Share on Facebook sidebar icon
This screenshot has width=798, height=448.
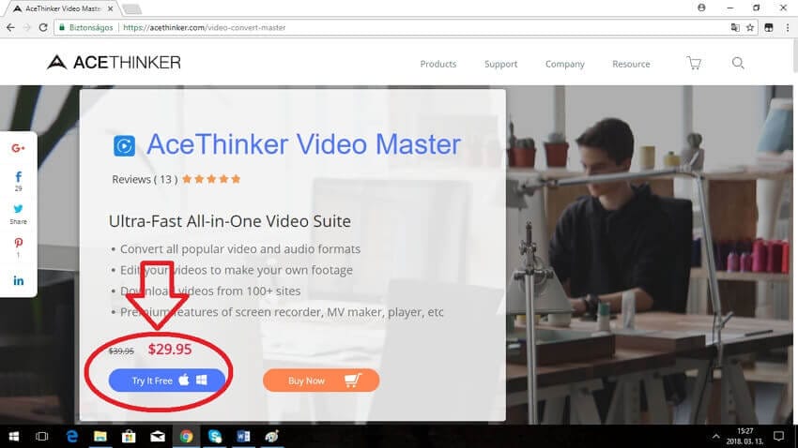pyautogui.click(x=19, y=177)
